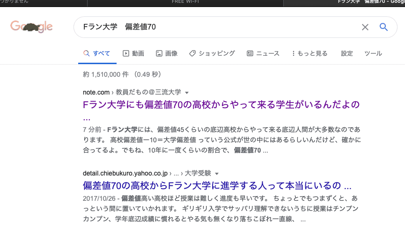This screenshot has width=405, height=227.
Task: Expand dropdown arrow beside note.com result
Action: 187,93
